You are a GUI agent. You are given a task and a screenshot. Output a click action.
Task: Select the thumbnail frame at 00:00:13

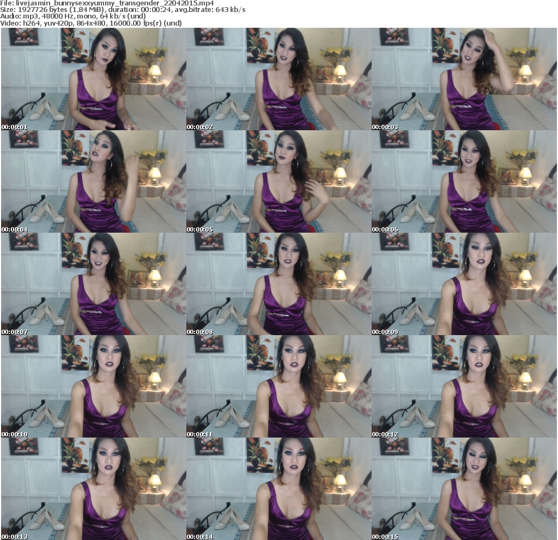pos(94,489)
